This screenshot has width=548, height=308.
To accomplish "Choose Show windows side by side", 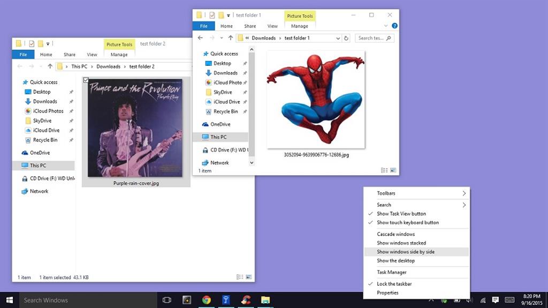I will coord(416,252).
